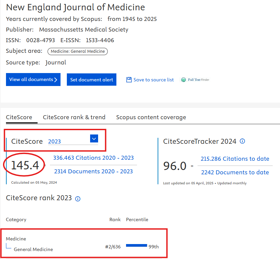This screenshot has width=280, height=259.
Task: Open 2314 Documents 2020 - 2023 link
Action: click(93, 171)
